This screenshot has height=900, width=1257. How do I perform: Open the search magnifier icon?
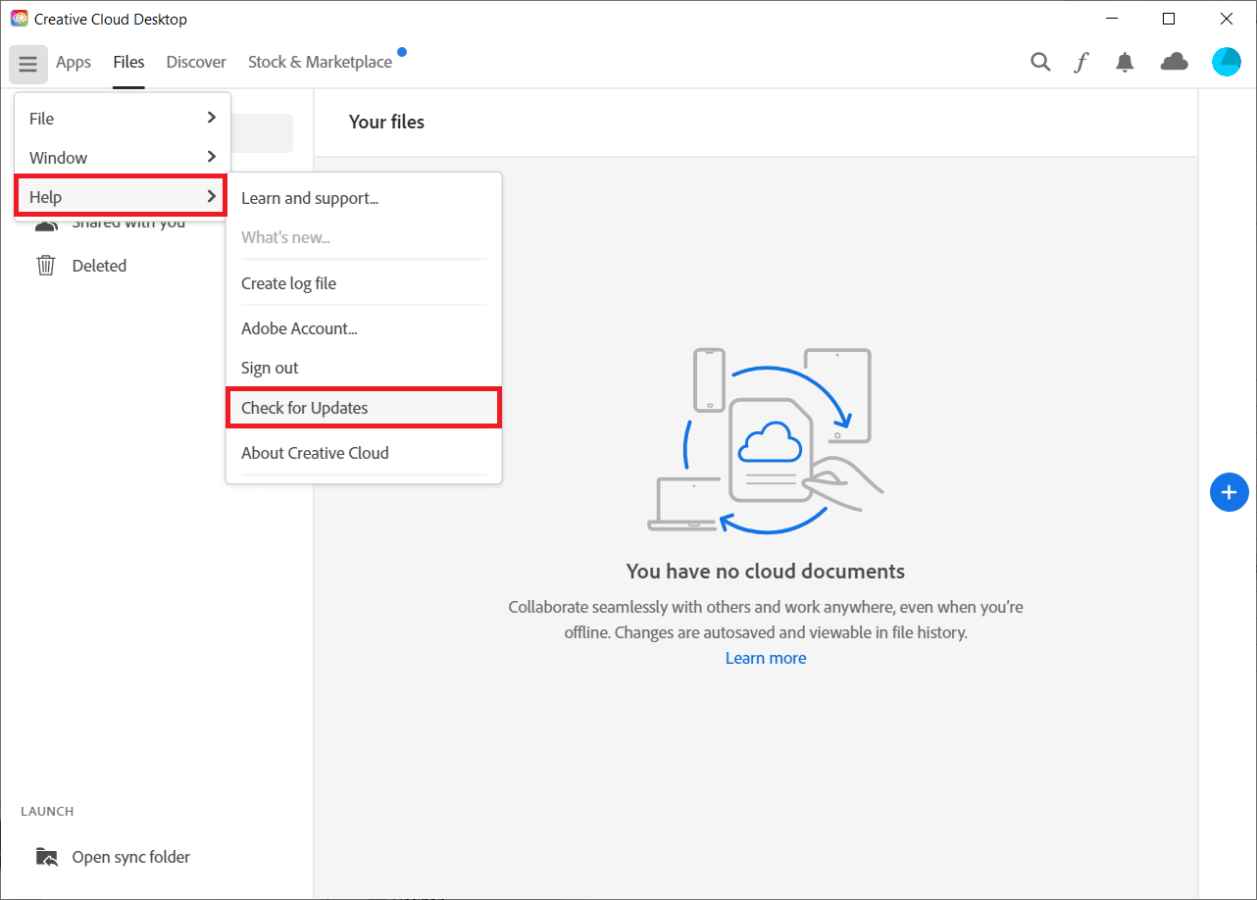(x=1040, y=63)
